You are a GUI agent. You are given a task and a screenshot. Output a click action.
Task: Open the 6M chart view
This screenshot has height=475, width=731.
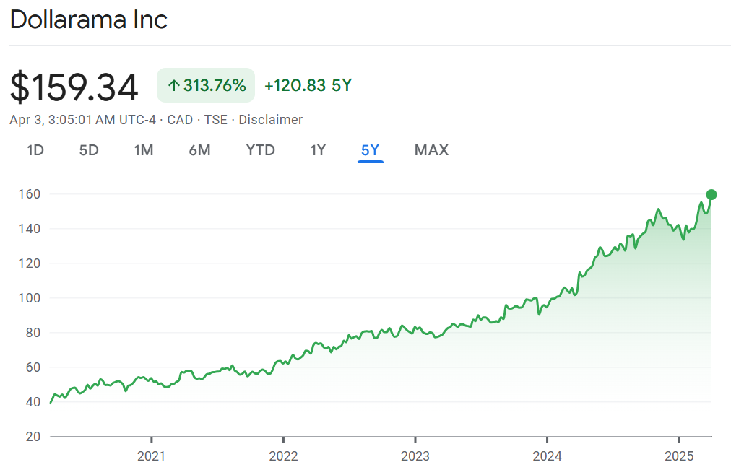click(199, 150)
